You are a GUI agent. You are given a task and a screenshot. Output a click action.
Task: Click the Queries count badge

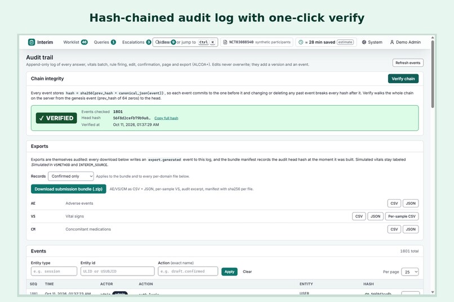coord(114,42)
